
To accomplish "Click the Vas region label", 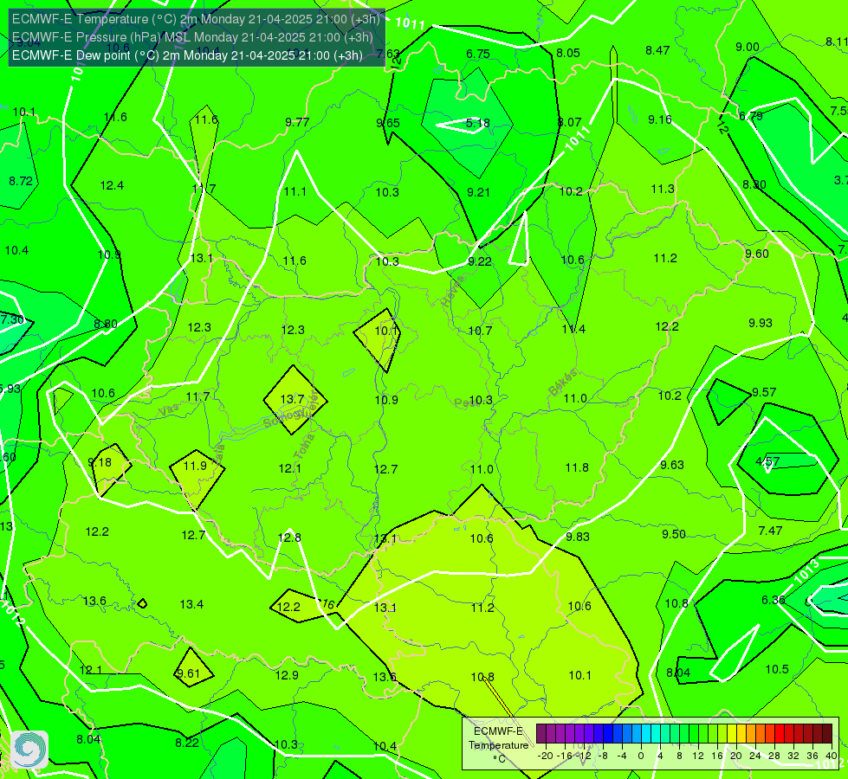I will point(169,411).
